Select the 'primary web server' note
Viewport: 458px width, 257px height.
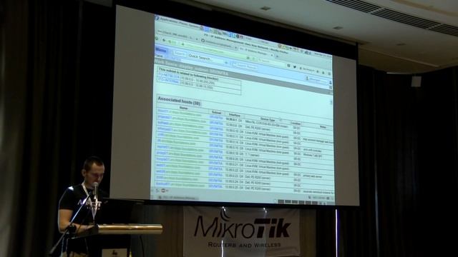point(313,176)
